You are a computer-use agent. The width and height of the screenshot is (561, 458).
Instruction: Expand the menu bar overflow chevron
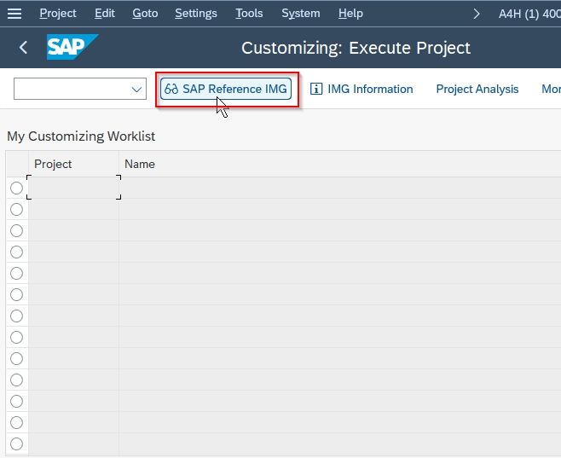click(477, 14)
